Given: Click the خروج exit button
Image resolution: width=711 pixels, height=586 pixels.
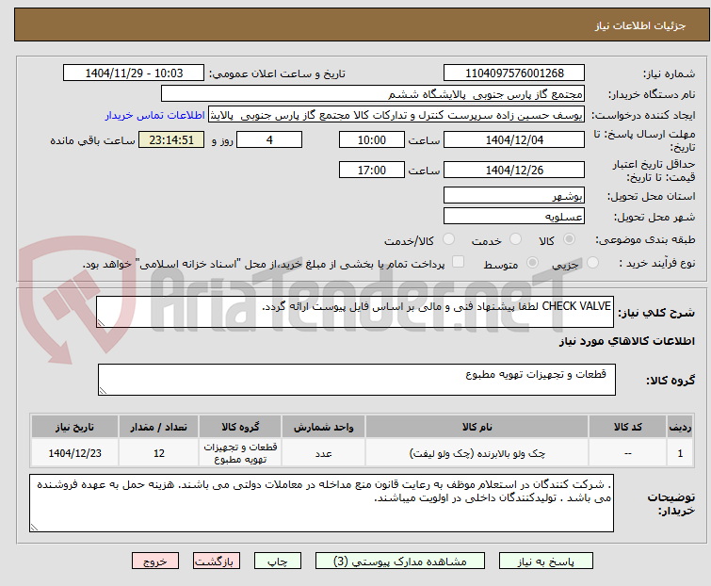Looking at the screenshot, I should [155, 562].
